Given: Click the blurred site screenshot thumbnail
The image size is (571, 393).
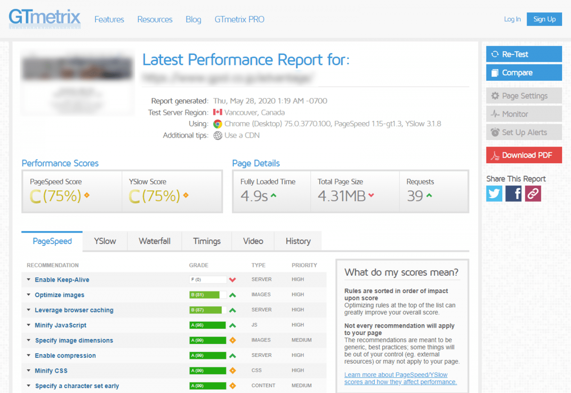Looking at the screenshot, I should click(77, 83).
